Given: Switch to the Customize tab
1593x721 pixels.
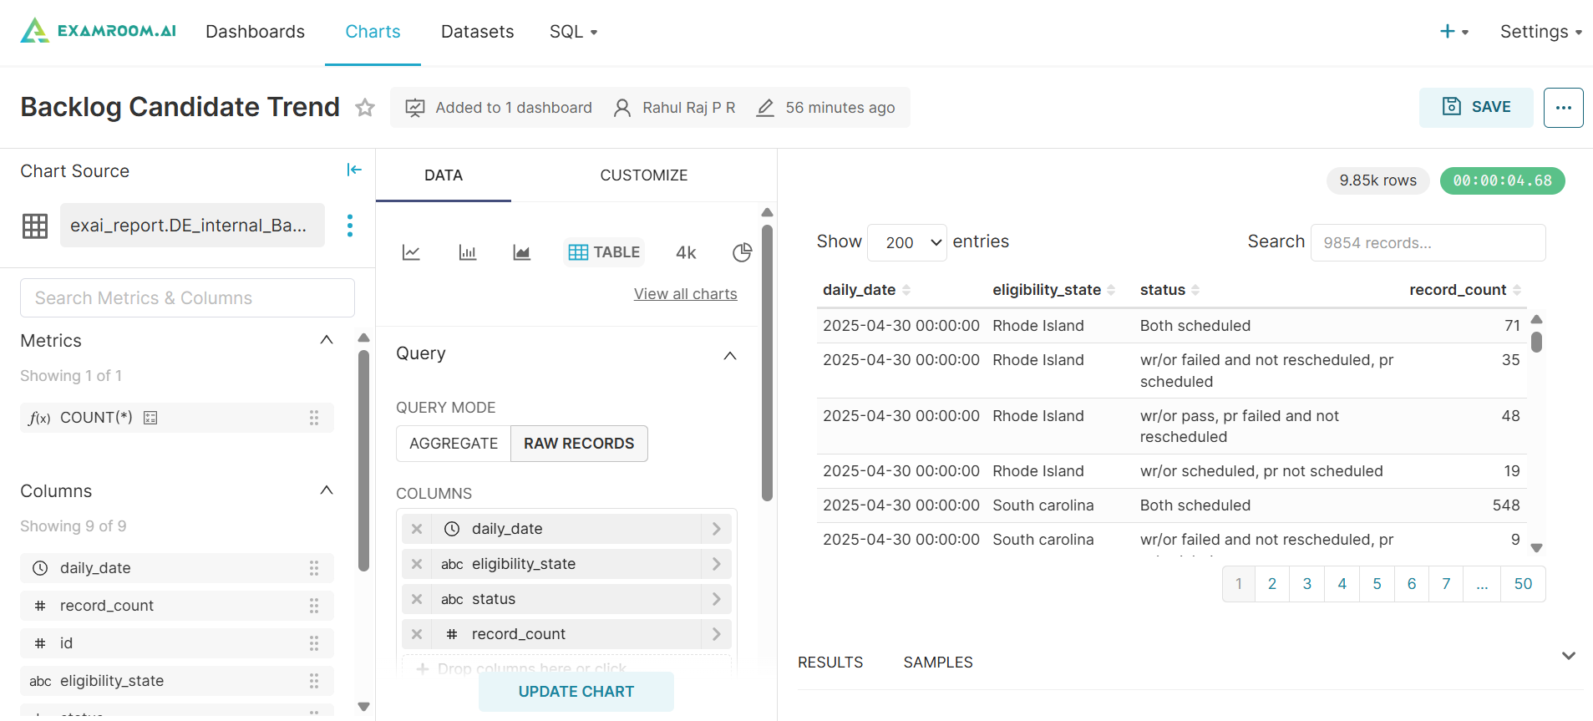Looking at the screenshot, I should tap(643, 175).
